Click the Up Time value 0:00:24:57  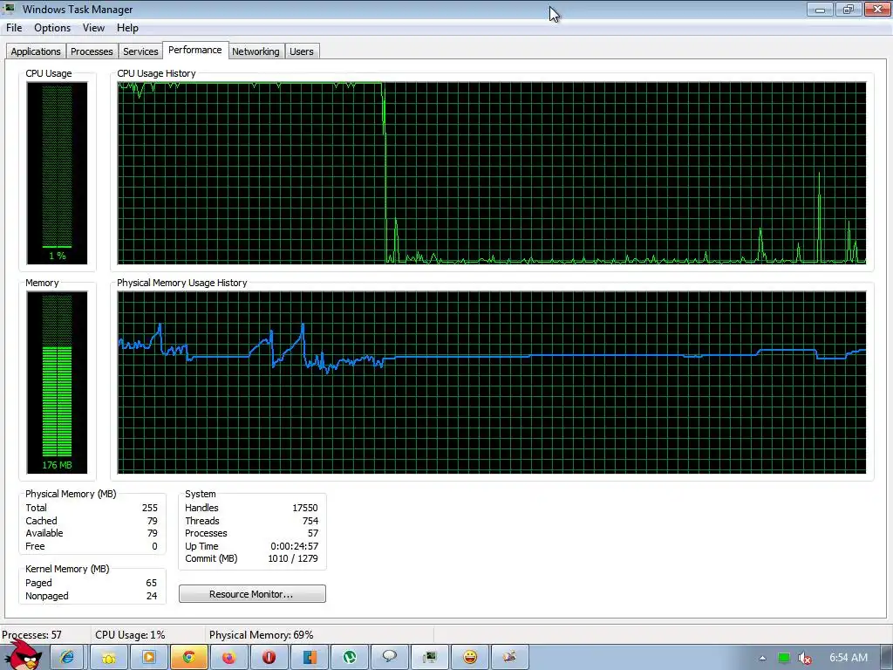pos(295,546)
